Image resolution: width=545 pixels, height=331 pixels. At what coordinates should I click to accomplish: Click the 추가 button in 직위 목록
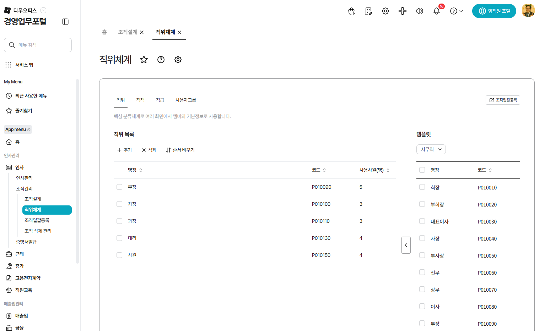pos(125,150)
